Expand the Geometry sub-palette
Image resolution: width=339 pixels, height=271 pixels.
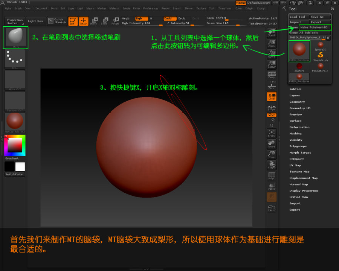(297, 102)
